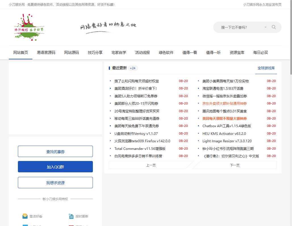The height and width of the screenshot is (226, 292).
Task: Open the search category dropdown arrow
Action: click(x=266, y=27)
